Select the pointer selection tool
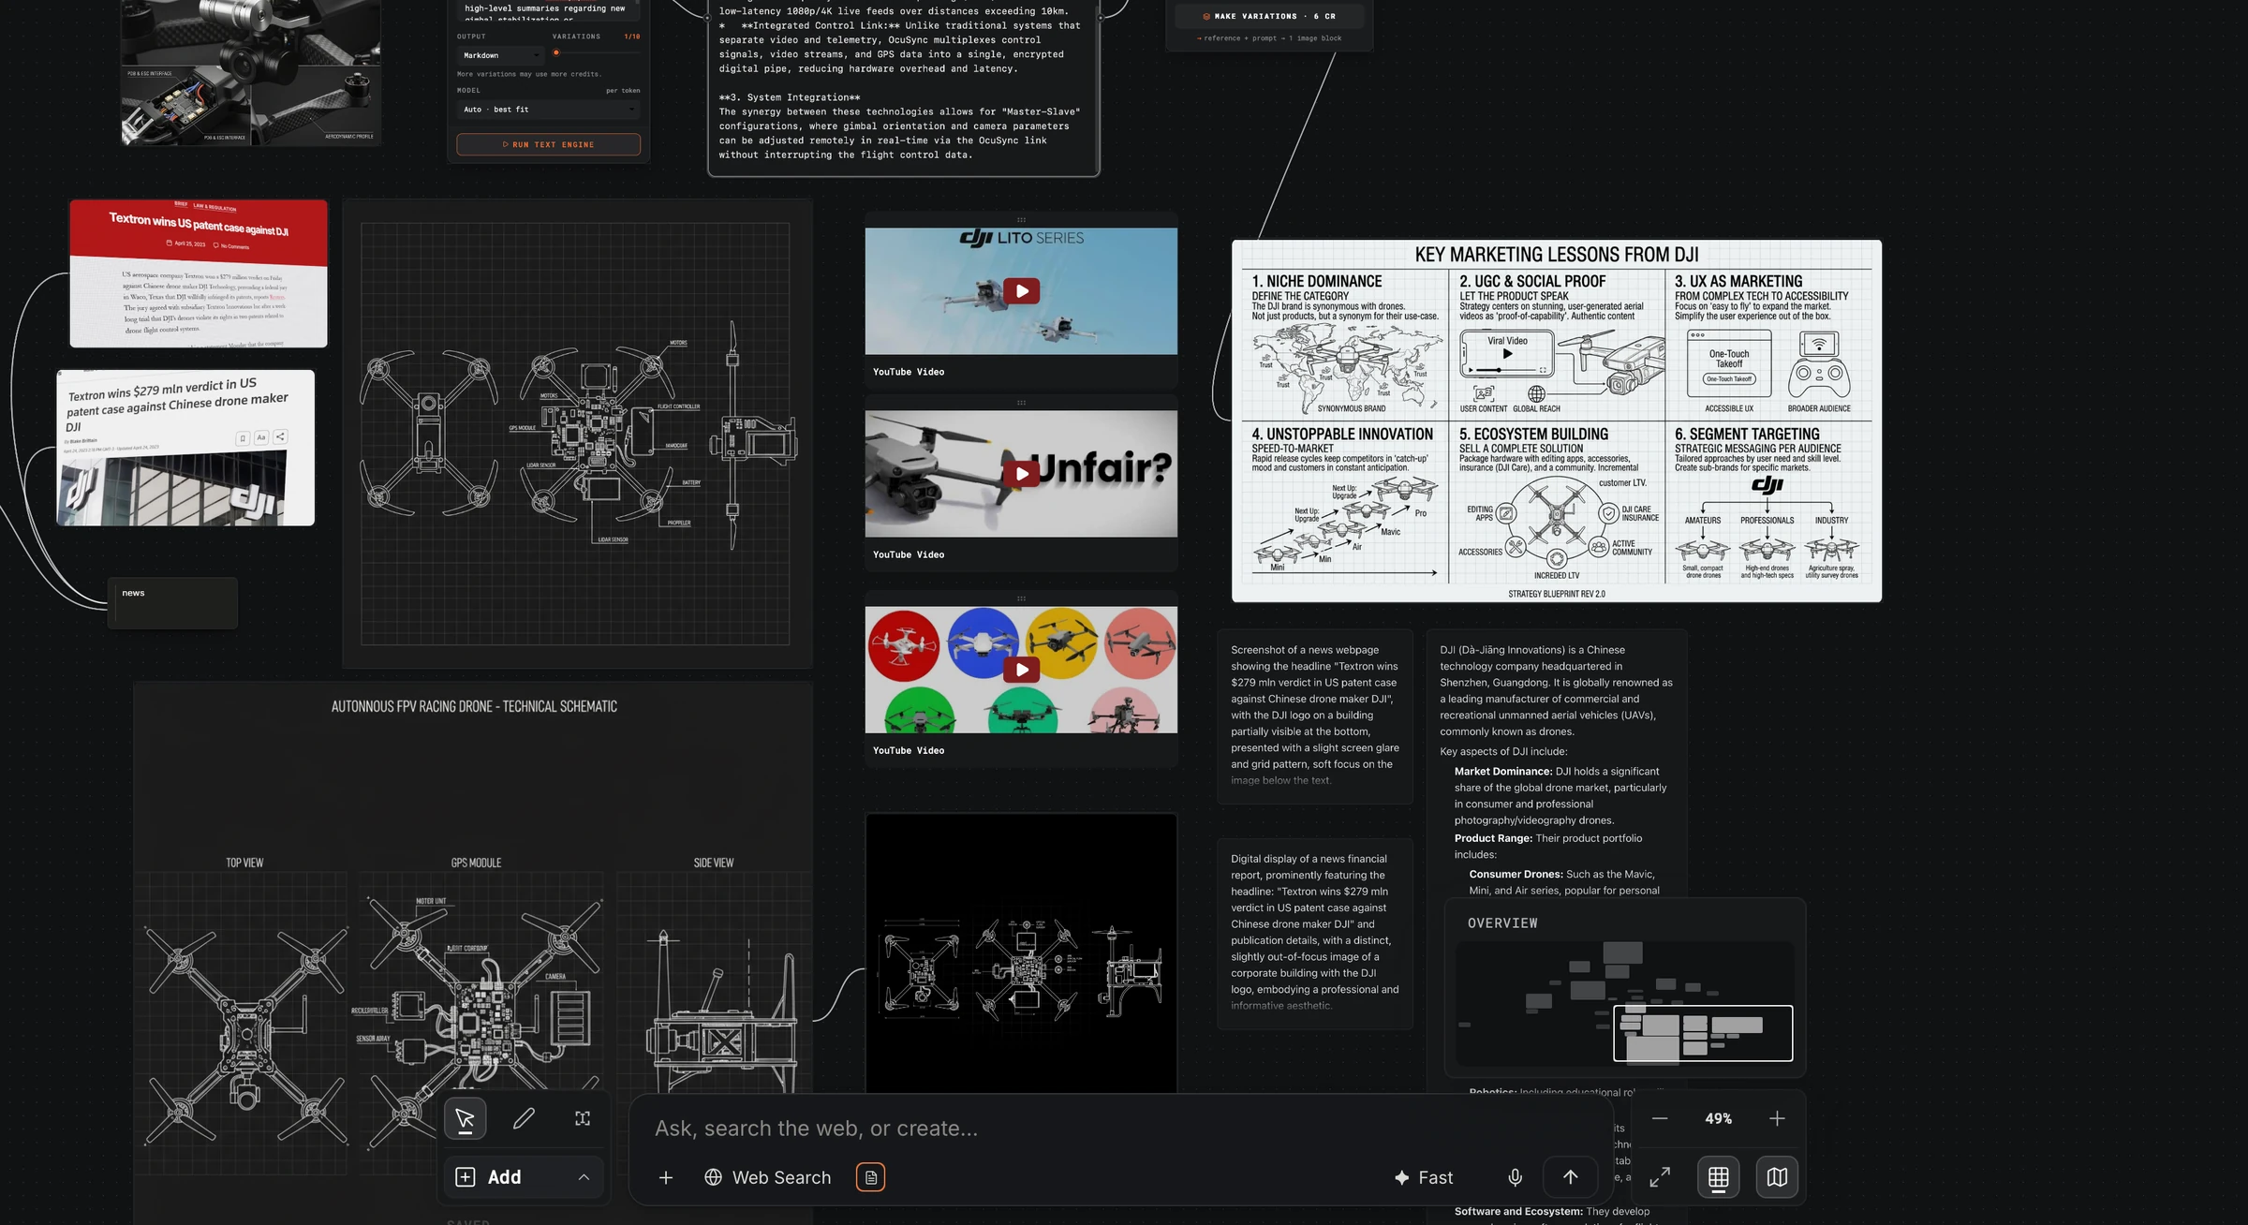 click(465, 1118)
